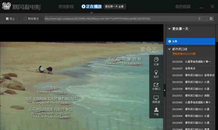This screenshot has height=130, width=218.
Task: Switch to the 在线影视 tab
Action: tap(66, 6)
